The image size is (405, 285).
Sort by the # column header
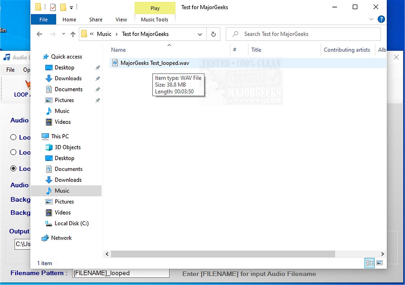[x=235, y=50]
